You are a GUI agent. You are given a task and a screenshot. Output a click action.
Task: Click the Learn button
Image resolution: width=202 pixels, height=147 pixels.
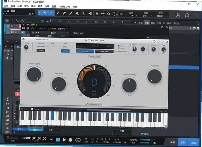tap(41, 51)
